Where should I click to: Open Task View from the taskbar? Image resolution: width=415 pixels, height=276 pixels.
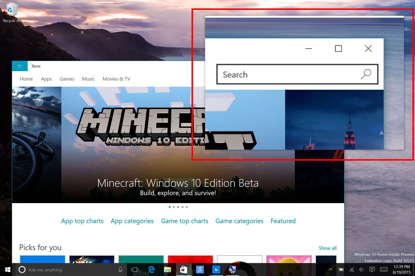click(135, 269)
